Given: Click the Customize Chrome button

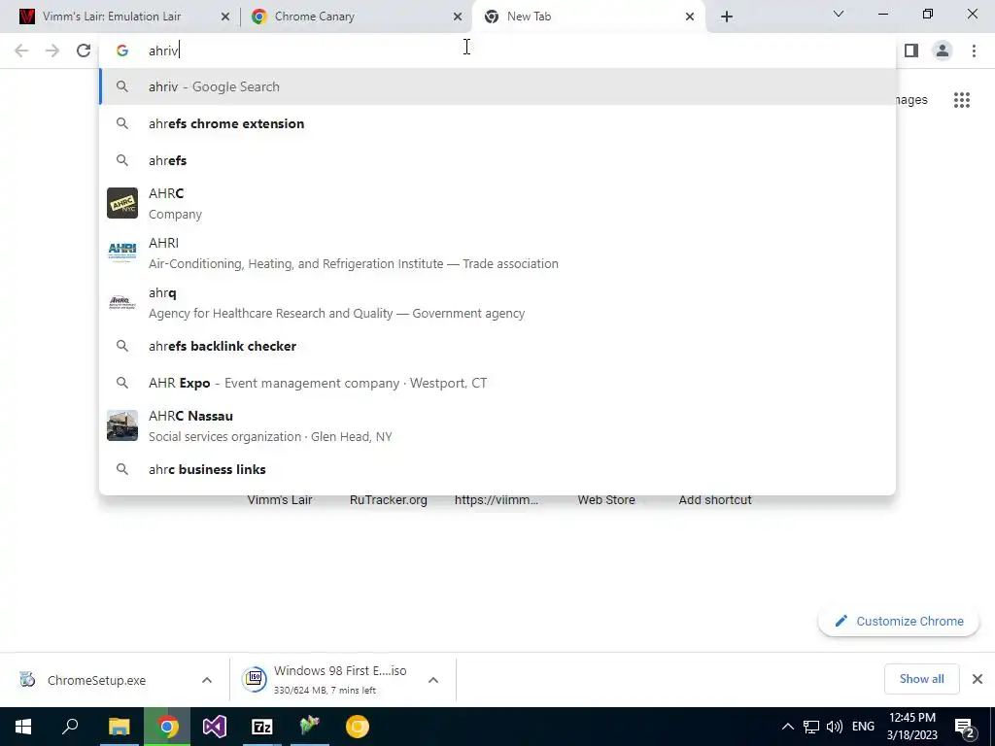Looking at the screenshot, I should tap(899, 621).
